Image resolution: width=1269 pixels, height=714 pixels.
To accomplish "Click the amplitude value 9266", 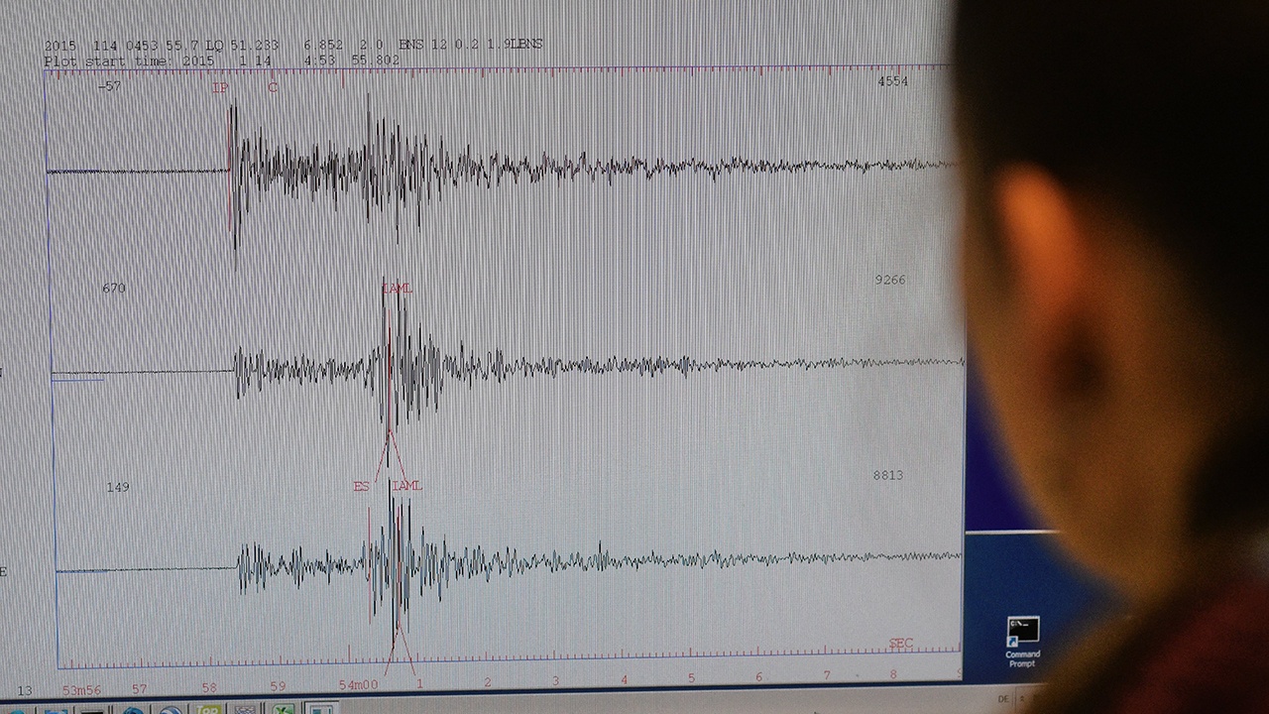I will coord(889,281).
